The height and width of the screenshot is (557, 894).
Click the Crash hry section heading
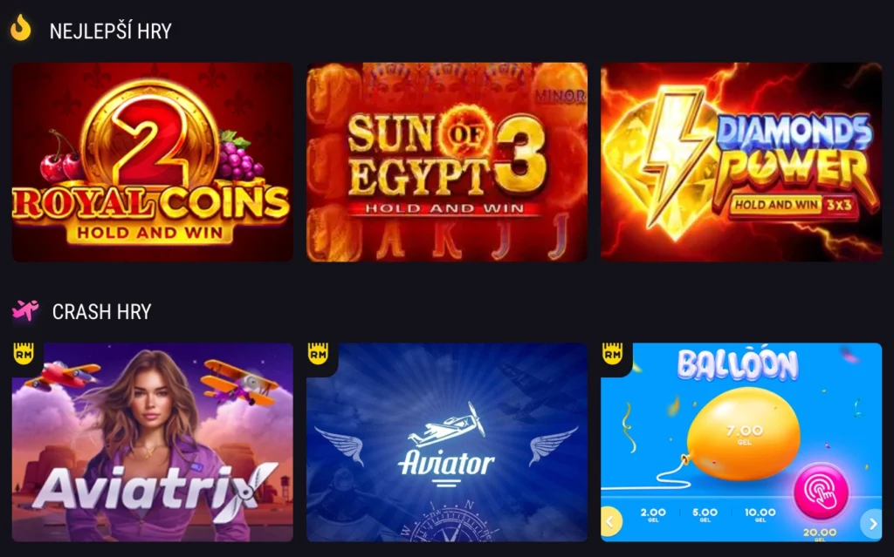(101, 311)
